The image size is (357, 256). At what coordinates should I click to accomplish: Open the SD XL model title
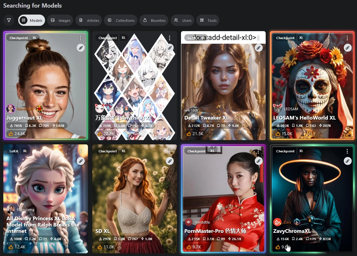103,231
